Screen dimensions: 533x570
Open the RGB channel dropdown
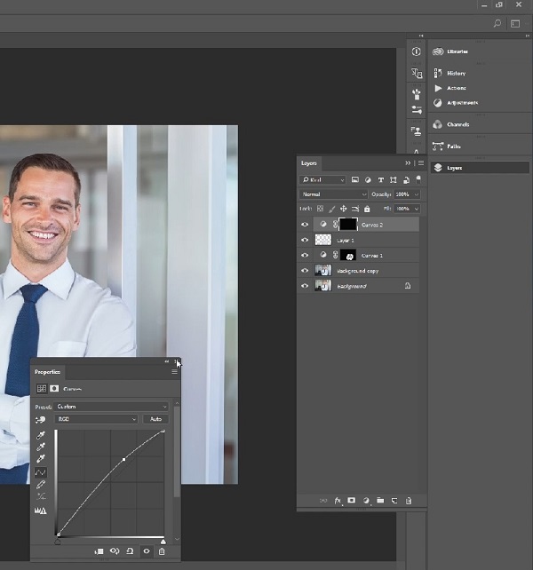pos(96,419)
